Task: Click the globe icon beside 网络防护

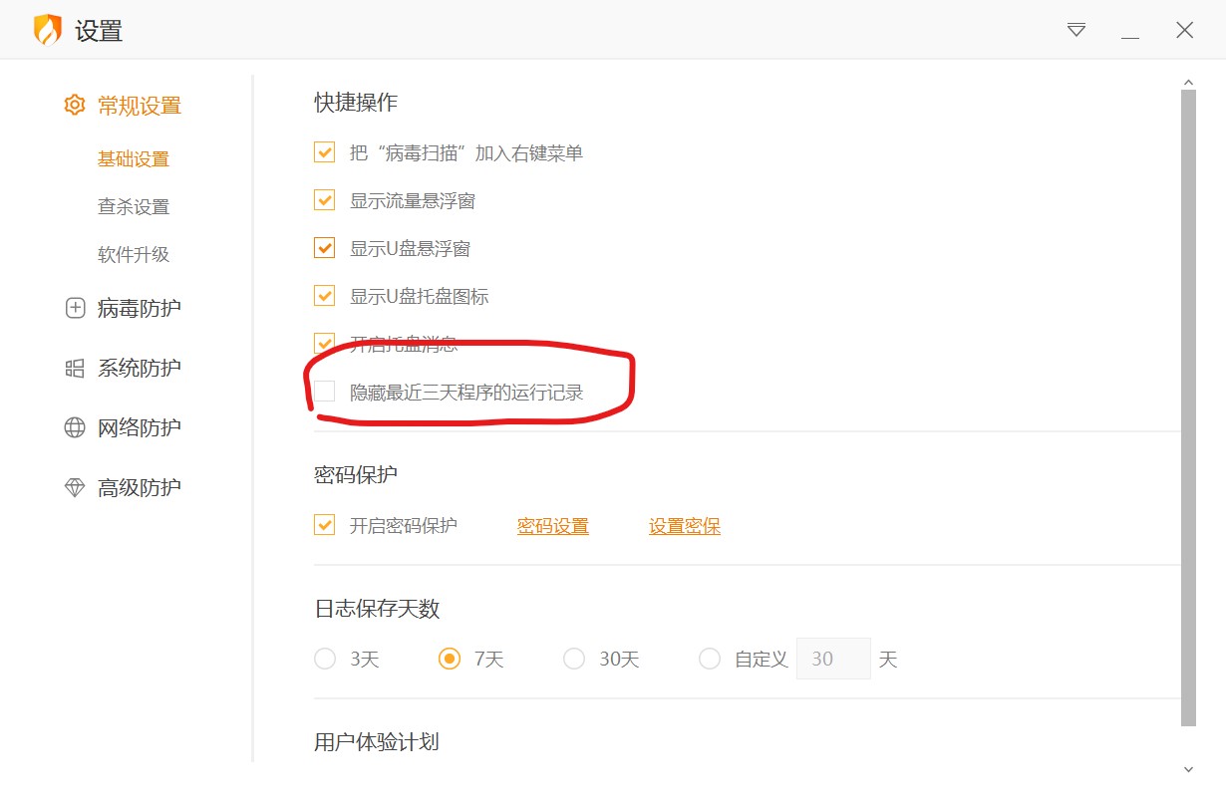Action: click(x=75, y=428)
